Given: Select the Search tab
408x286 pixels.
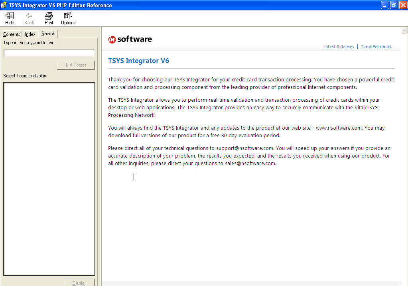Looking at the screenshot, I should [48, 34].
